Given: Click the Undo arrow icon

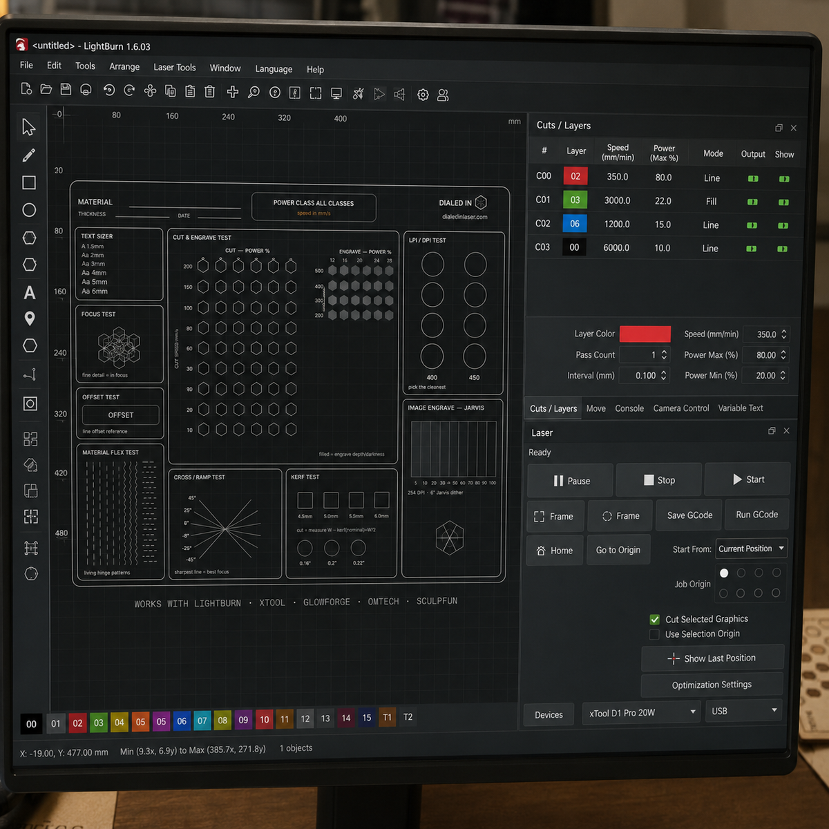Looking at the screenshot, I should click(108, 90).
